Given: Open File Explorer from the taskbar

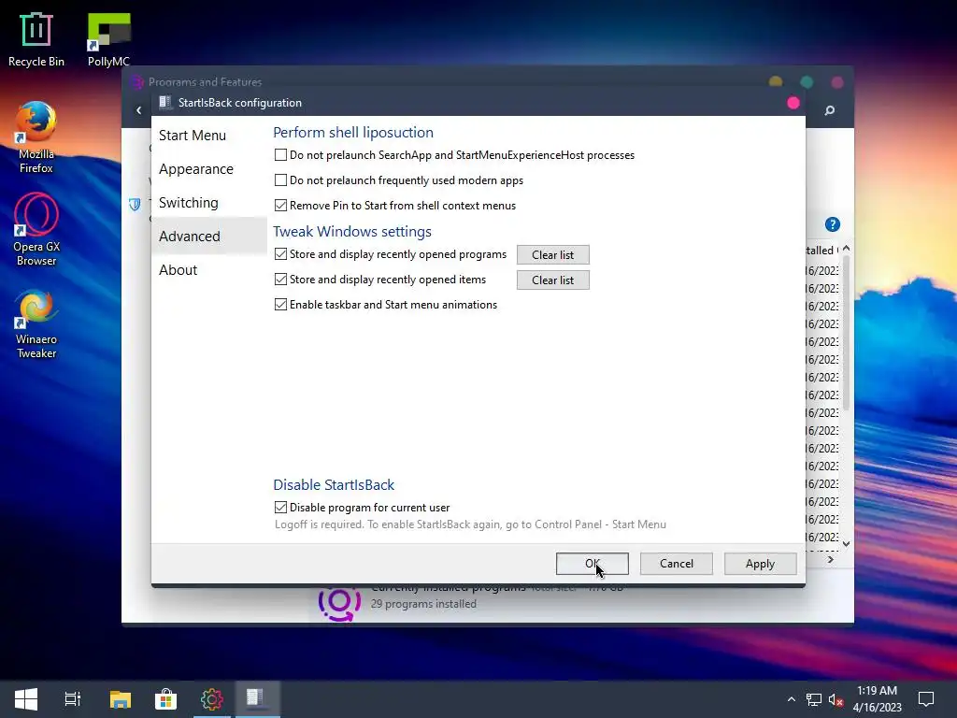Looking at the screenshot, I should [121, 699].
